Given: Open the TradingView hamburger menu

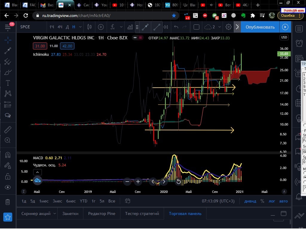Looking at the screenshot, I should 8,27.
